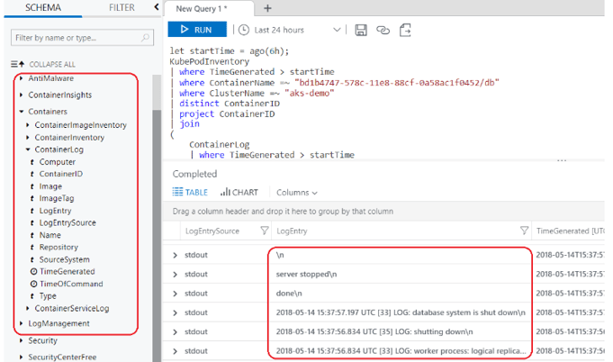The image size is (613, 362).
Task: Collapse the schema pane with left chevron
Action: click(157, 7)
